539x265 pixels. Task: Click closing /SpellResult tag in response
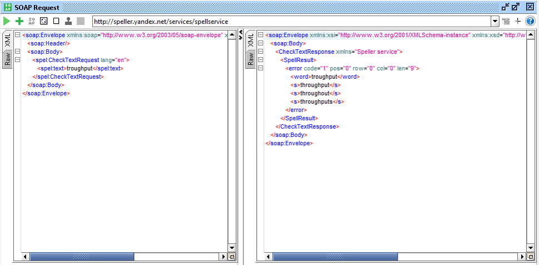coord(298,118)
